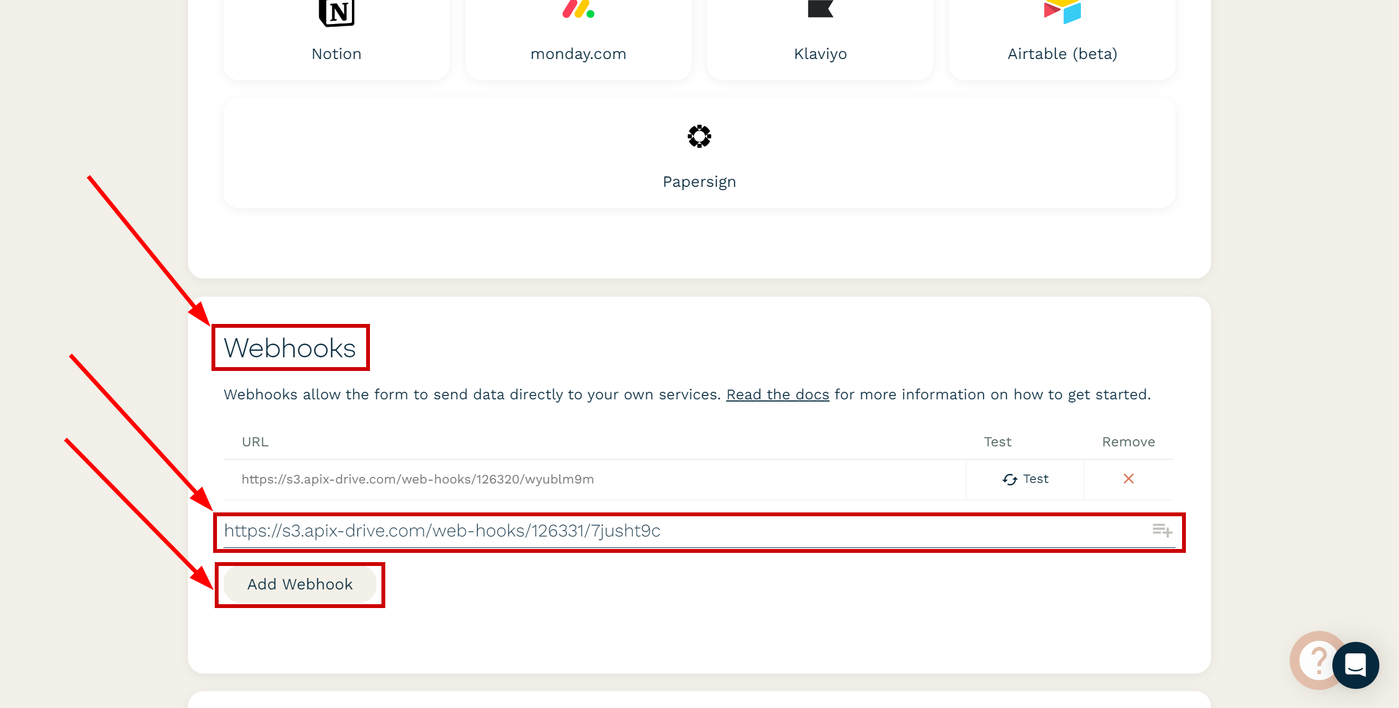Toggle the Test button for existing webhook

pyautogui.click(x=1026, y=479)
